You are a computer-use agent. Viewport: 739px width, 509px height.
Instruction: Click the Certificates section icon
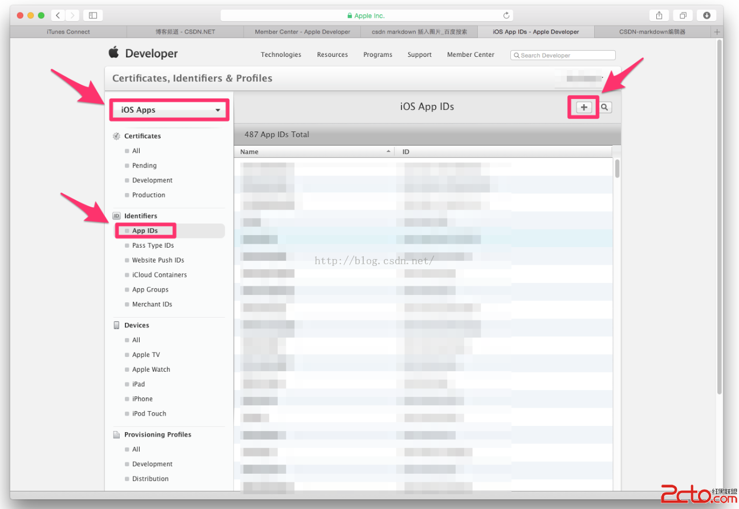pyautogui.click(x=117, y=136)
